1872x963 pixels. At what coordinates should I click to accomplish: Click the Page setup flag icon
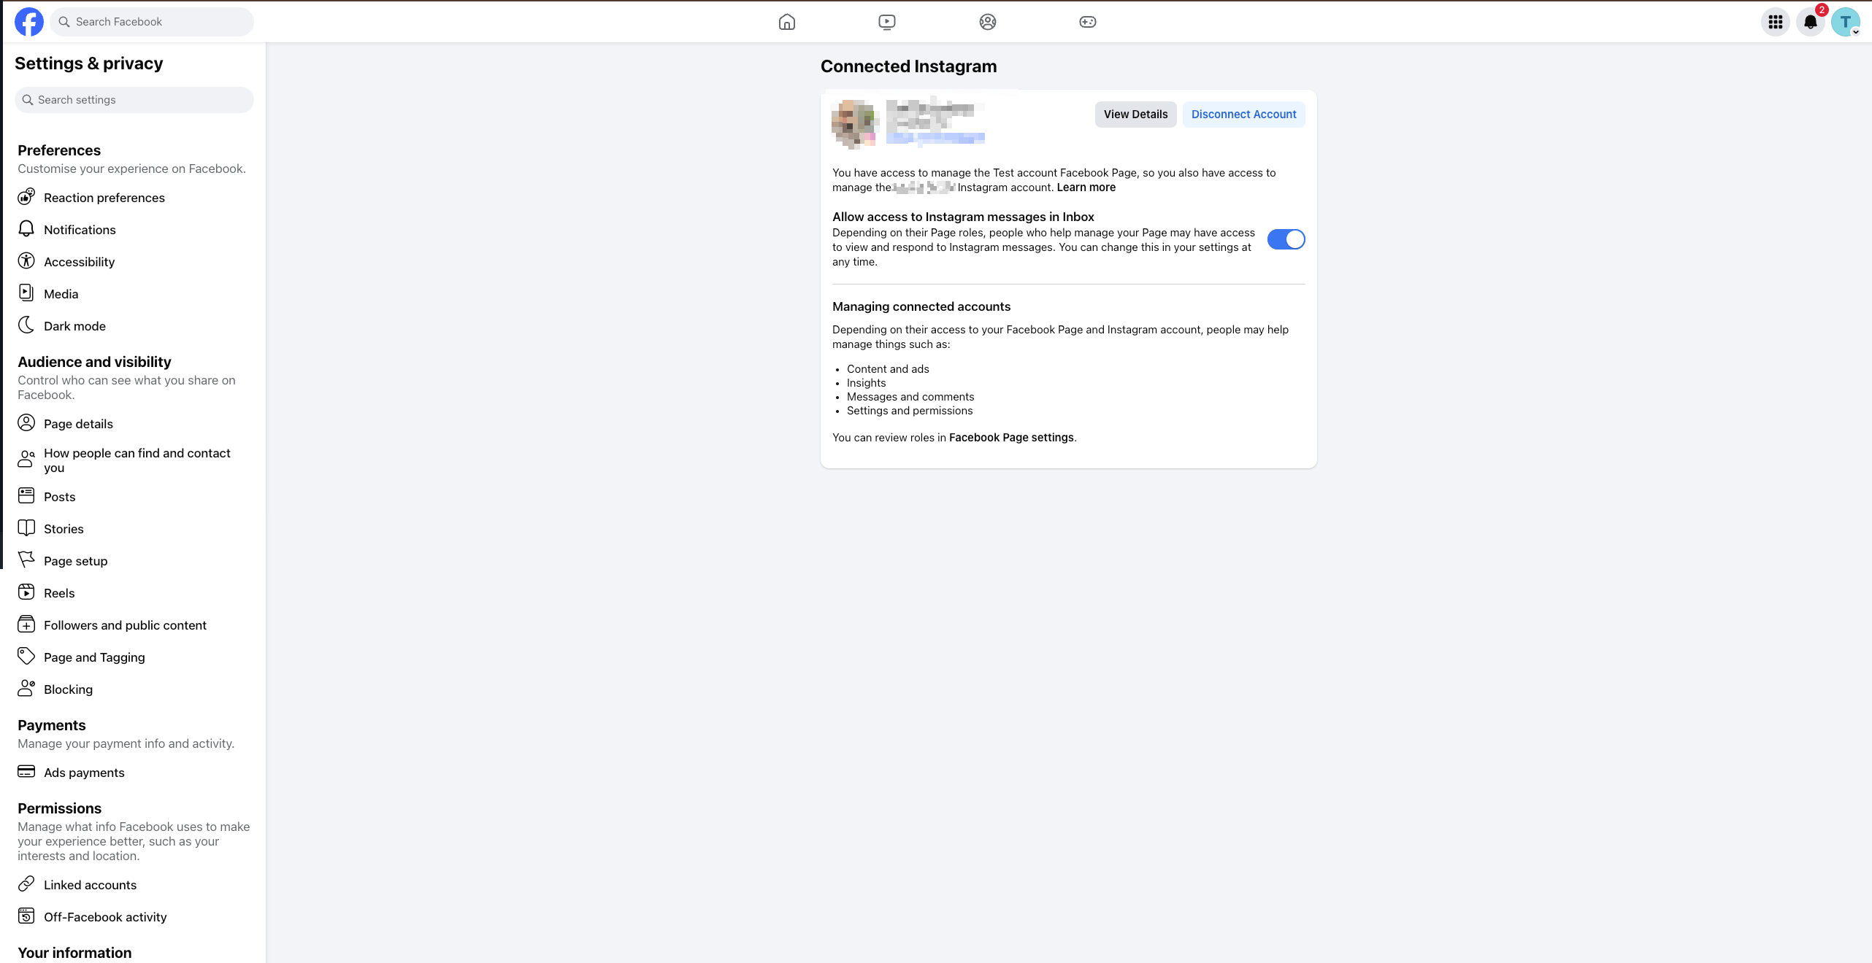pyautogui.click(x=26, y=560)
